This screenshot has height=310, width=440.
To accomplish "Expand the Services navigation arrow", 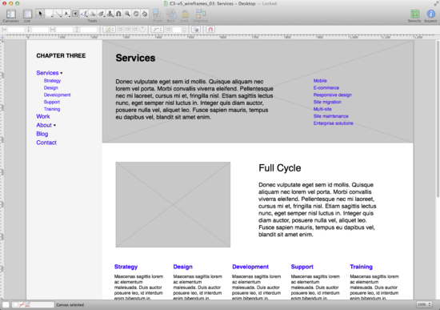I will (62, 73).
